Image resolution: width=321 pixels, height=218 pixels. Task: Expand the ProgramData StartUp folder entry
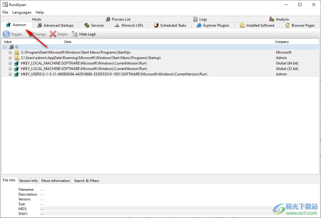point(10,52)
